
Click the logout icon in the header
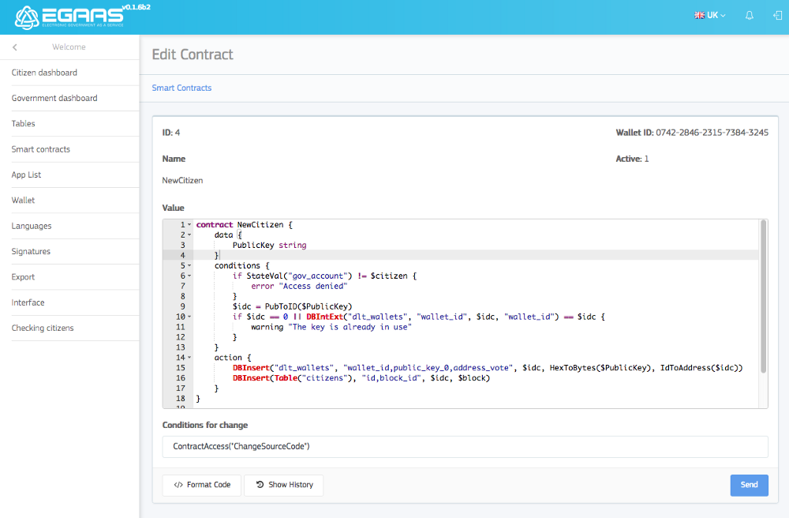[777, 16]
